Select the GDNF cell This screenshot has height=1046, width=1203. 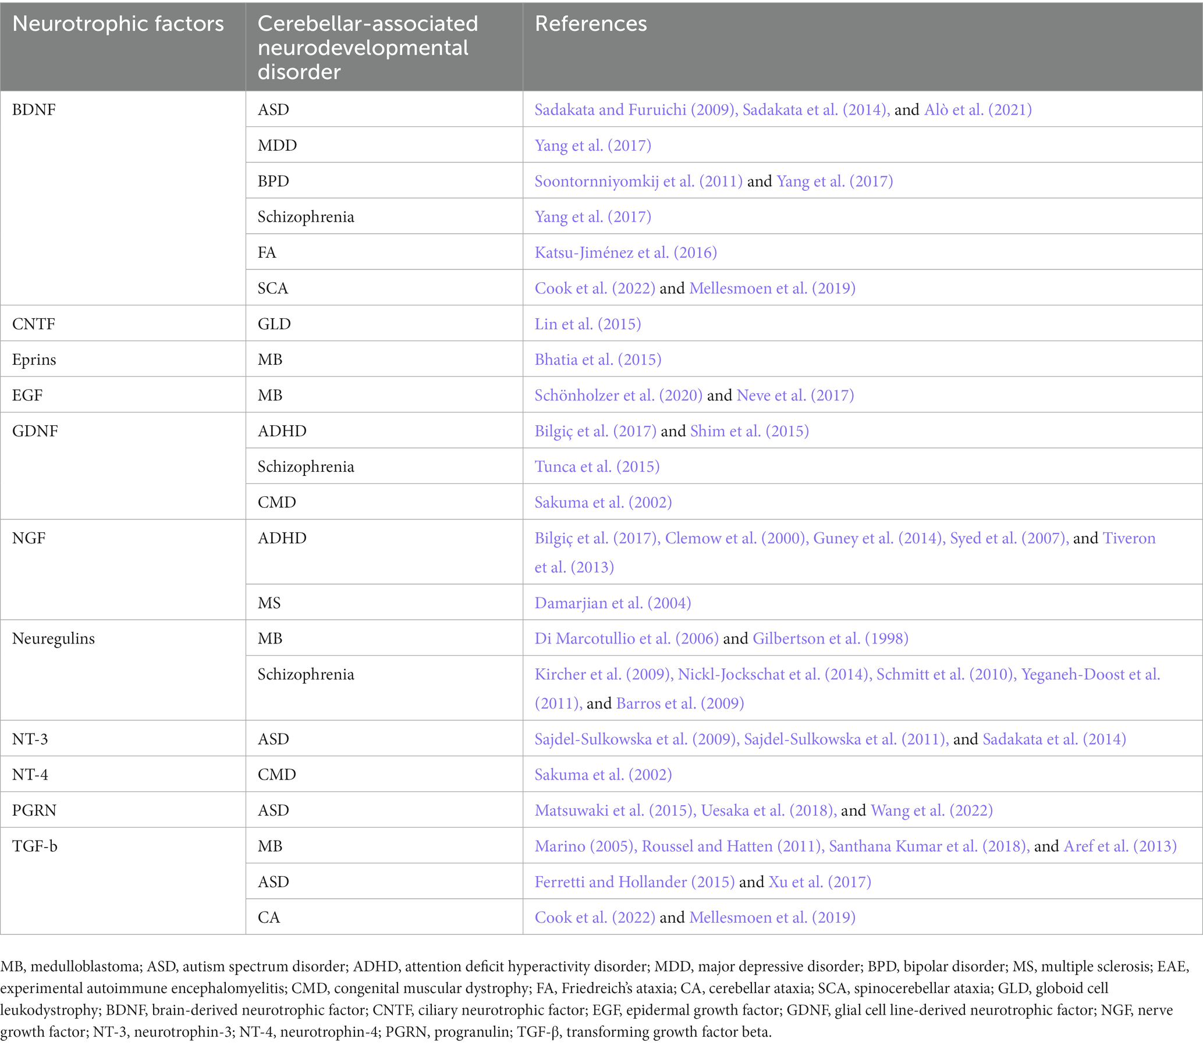(123, 466)
